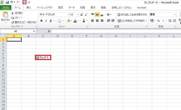The height and width of the screenshot is (110, 181).
Task: Click the checkbox form control icon in Quick Access Toolbar
Action: [x=25, y=2]
